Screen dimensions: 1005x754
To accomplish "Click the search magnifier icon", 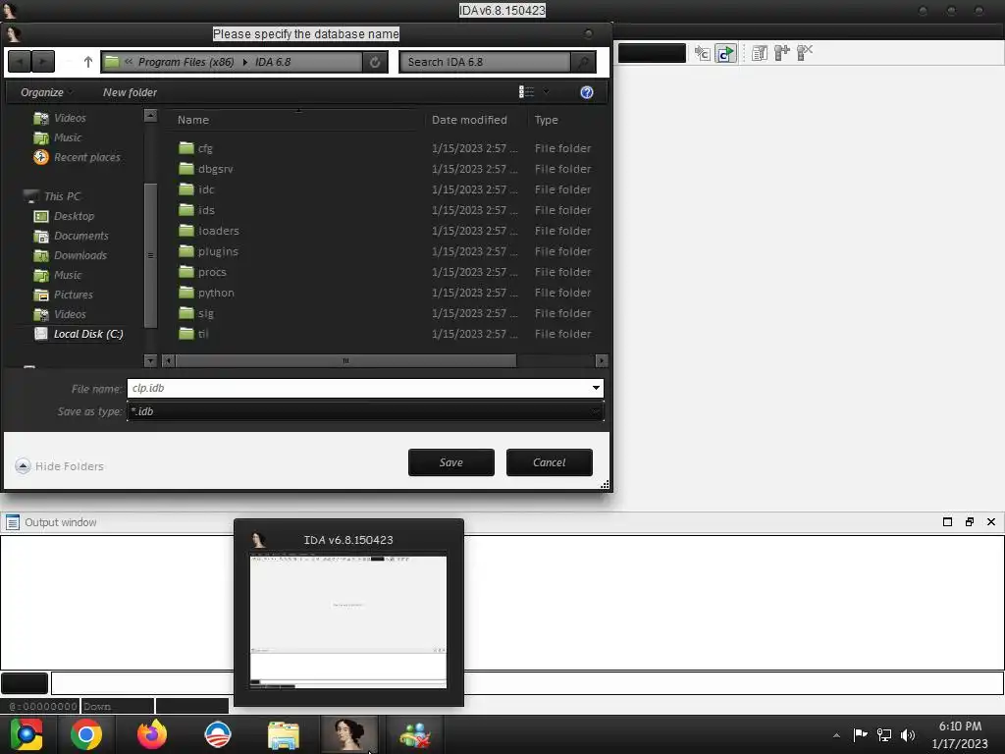I will 583,62.
